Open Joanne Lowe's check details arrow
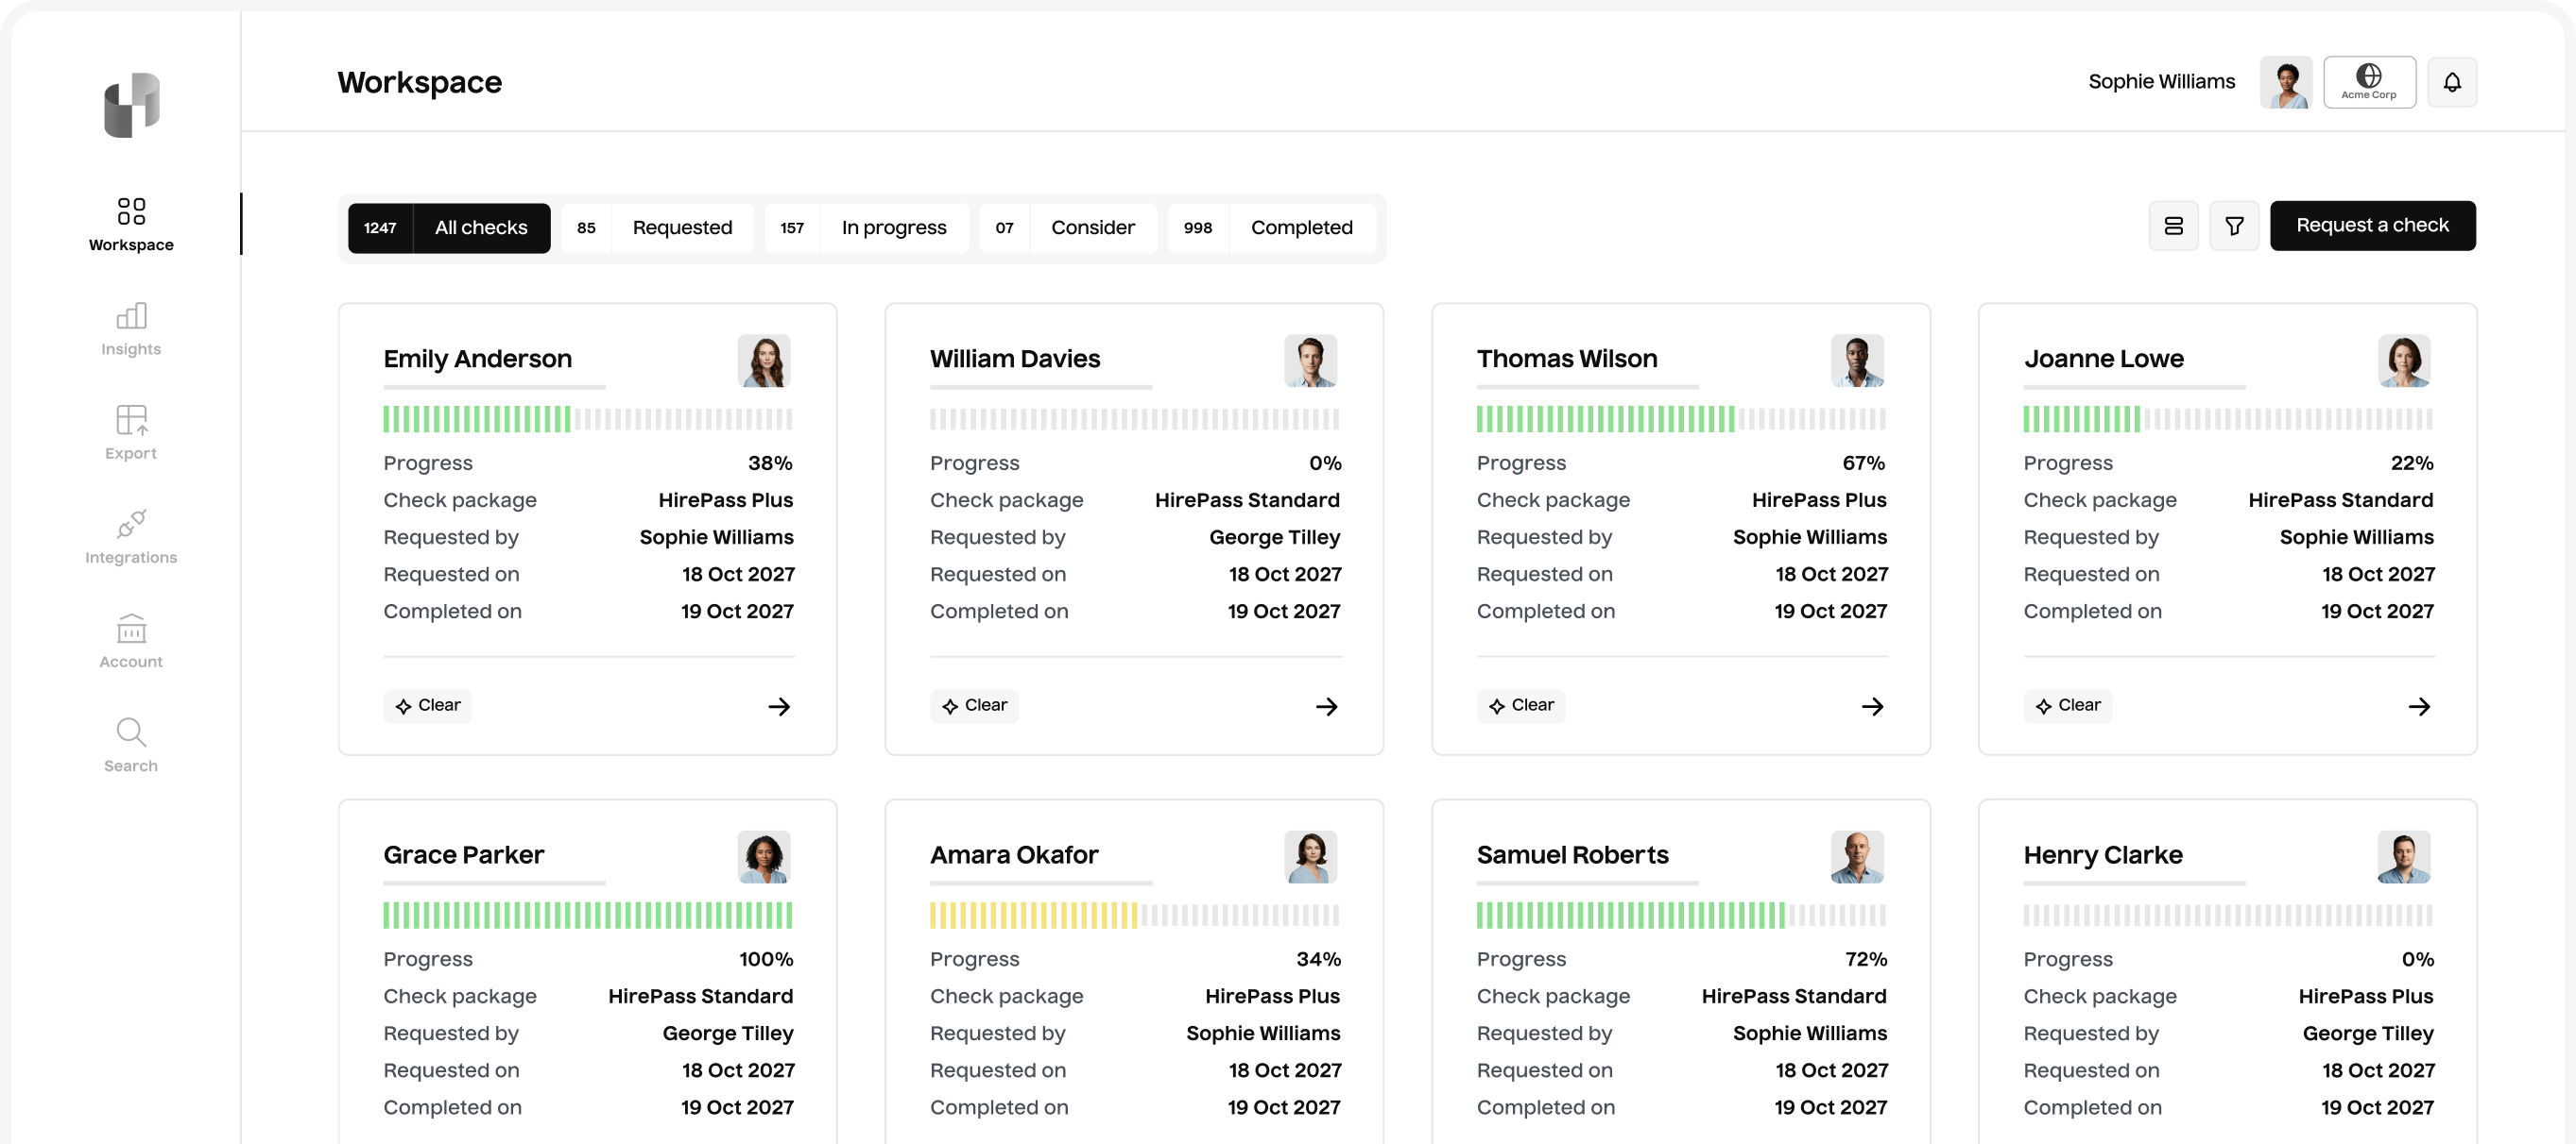Viewport: 2576px width, 1144px height. pyautogui.click(x=2419, y=706)
